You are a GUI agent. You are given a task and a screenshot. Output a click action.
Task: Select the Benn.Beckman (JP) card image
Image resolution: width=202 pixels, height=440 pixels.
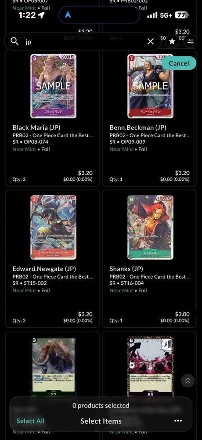[x=150, y=86]
